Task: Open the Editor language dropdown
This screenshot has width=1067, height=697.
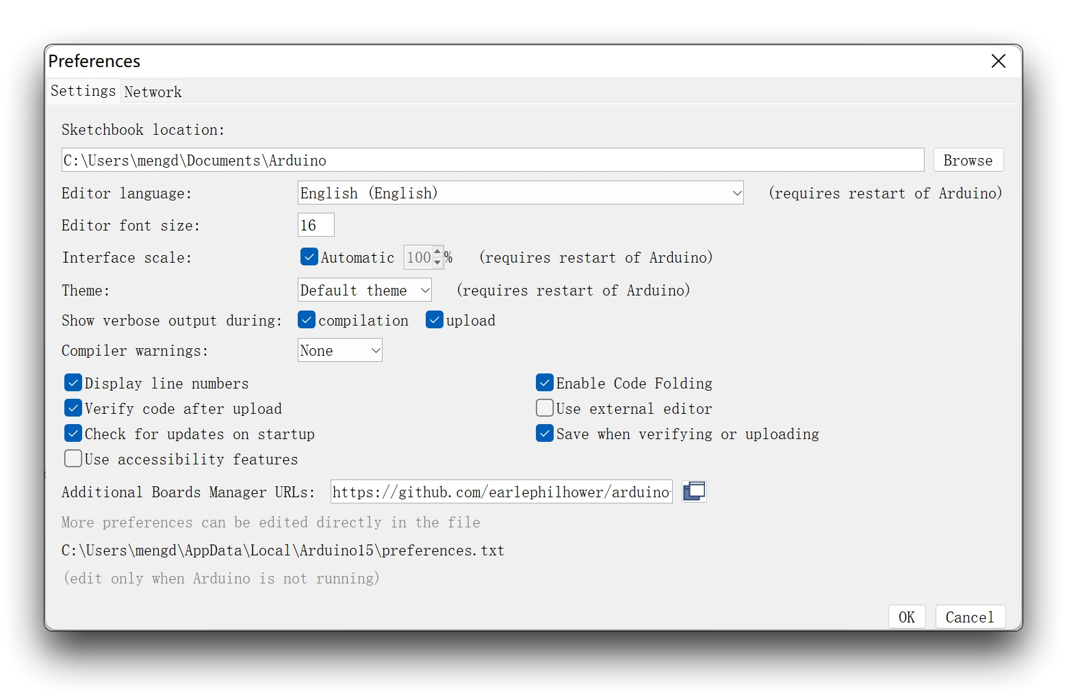Action: [521, 193]
